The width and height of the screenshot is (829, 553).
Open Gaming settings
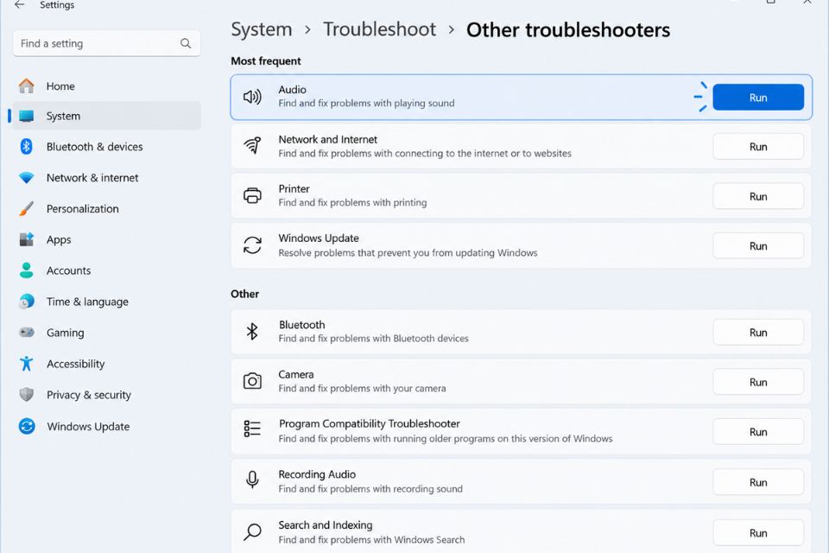106,333
